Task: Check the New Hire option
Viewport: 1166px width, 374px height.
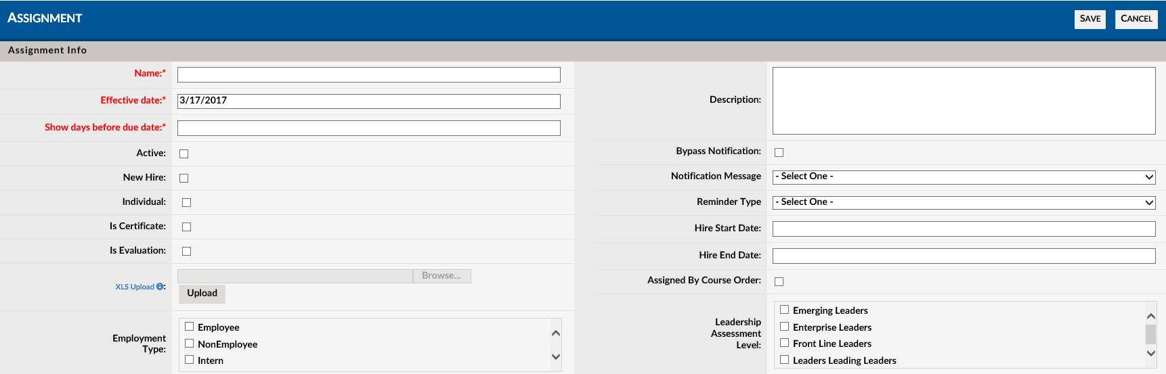Action: click(183, 179)
